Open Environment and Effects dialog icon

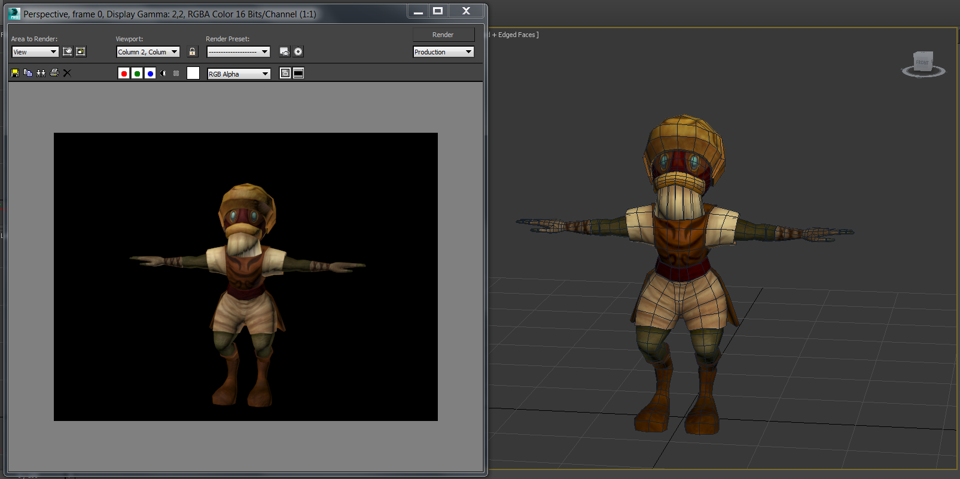298,52
